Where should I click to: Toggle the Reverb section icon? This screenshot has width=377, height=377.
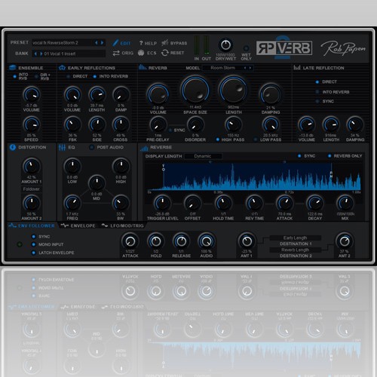(143, 67)
